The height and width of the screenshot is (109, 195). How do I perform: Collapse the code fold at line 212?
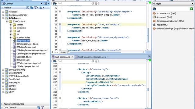pyautogui.click(x=60, y=72)
